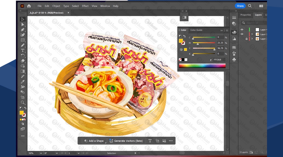Select the Curvature tool

click(23, 35)
